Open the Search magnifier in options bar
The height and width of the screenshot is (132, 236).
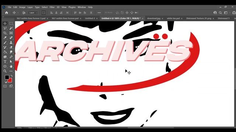coord(220,13)
